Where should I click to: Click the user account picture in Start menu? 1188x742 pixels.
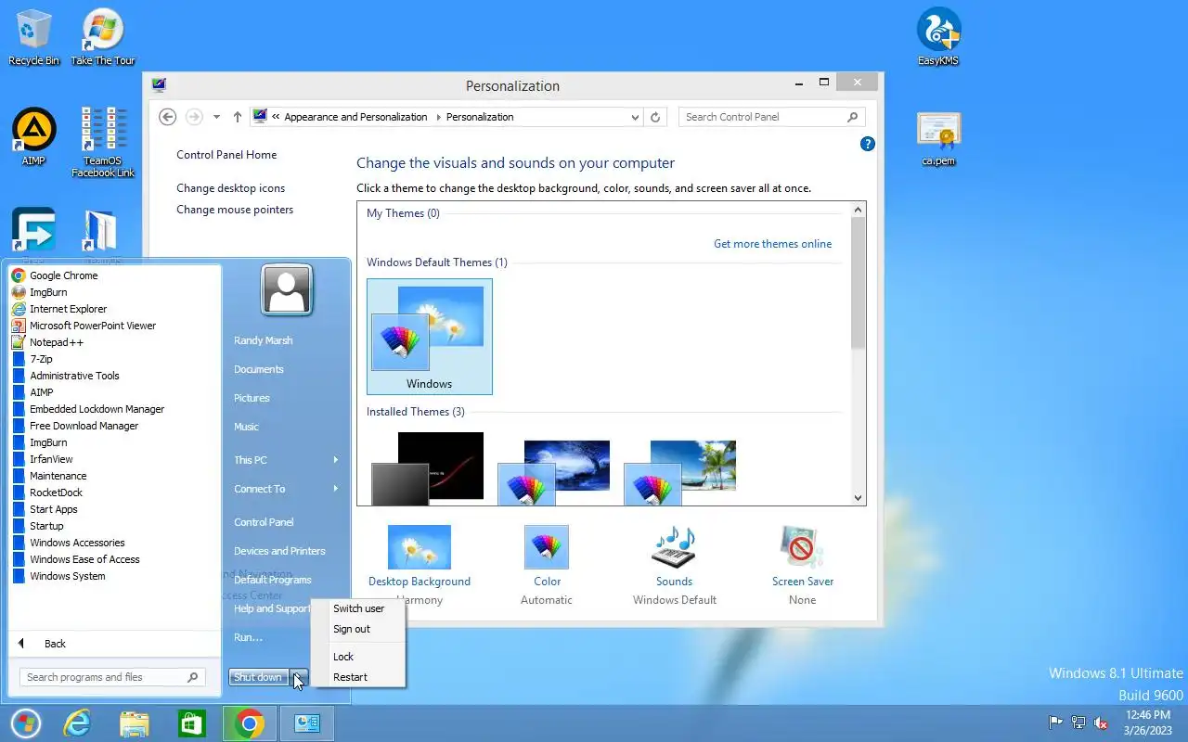pos(287,290)
